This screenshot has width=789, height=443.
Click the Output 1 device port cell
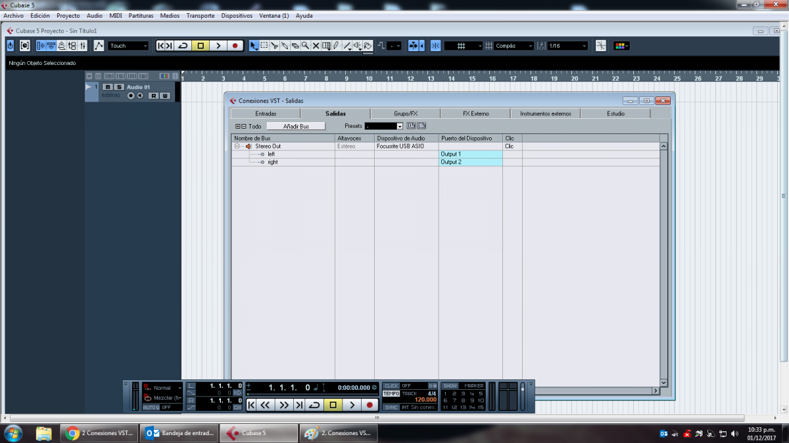click(471, 154)
